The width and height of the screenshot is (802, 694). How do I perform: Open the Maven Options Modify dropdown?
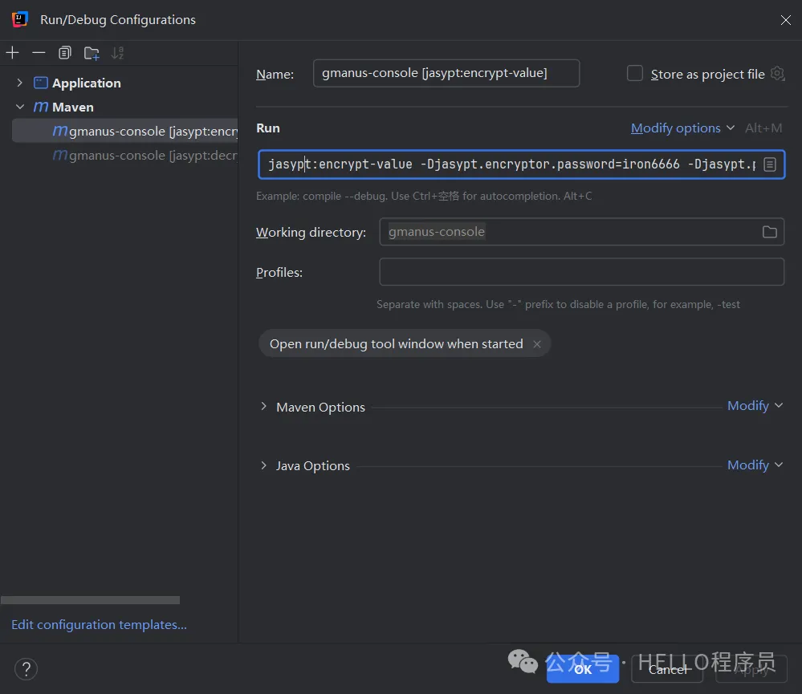click(x=755, y=406)
